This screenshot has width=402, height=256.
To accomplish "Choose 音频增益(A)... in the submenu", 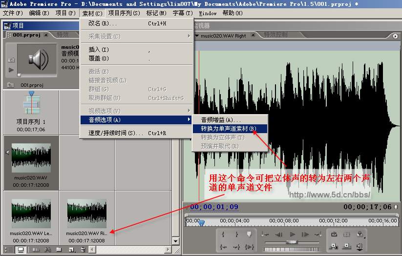I will point(230,120).
